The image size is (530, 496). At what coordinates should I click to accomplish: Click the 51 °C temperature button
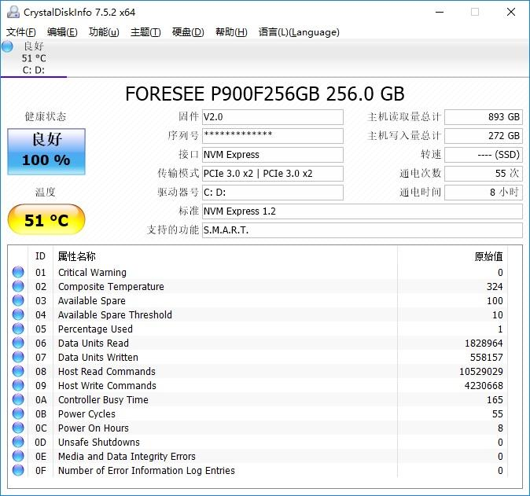point(46,220)
